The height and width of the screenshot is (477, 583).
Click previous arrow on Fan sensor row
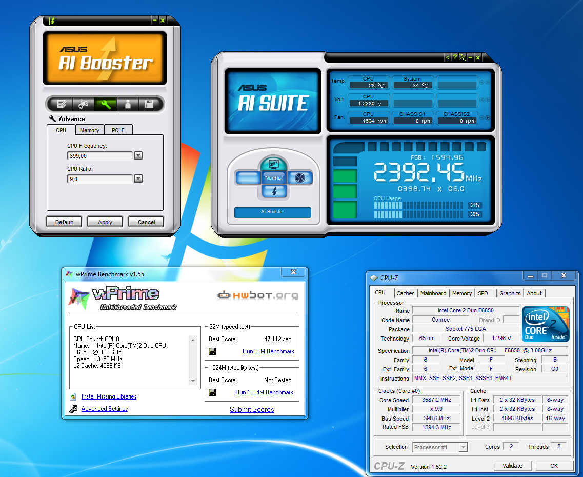pos(482,117)
